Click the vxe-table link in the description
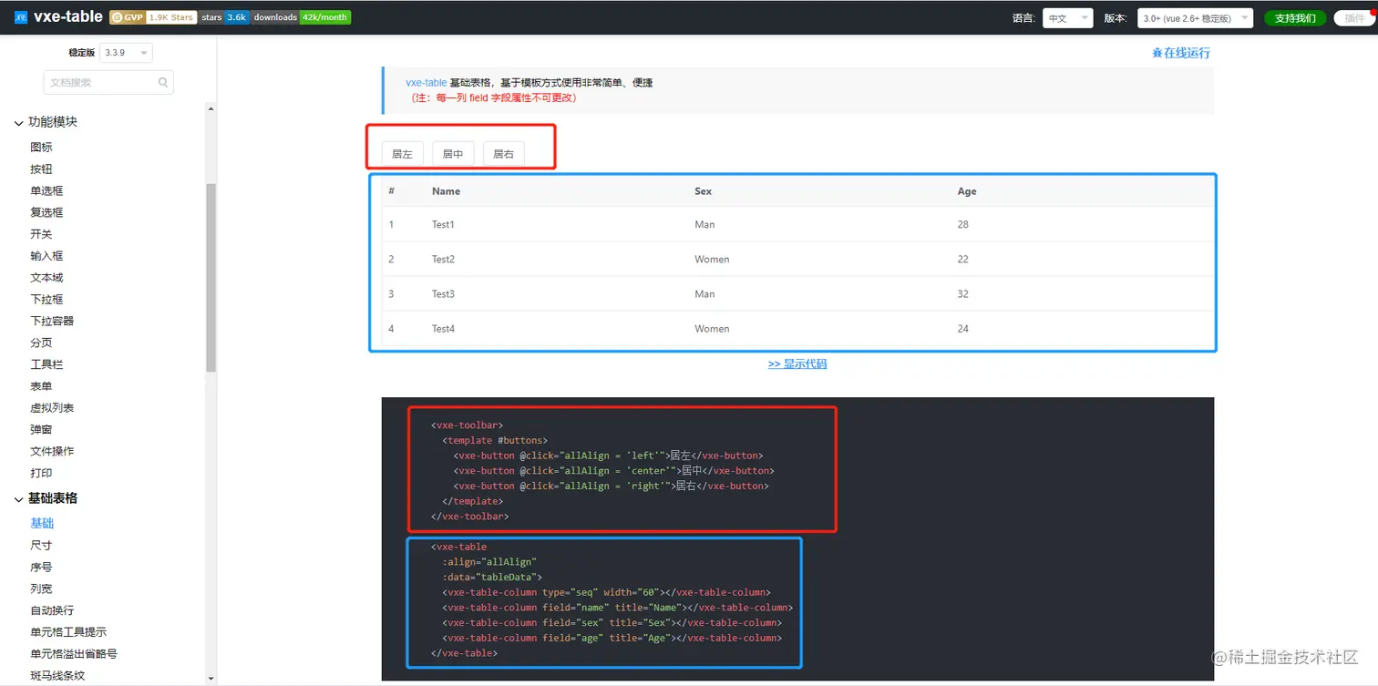 [x=427, y=82]
